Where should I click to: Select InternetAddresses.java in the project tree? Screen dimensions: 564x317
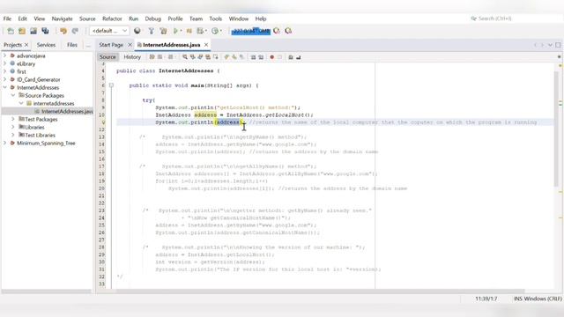66,112
